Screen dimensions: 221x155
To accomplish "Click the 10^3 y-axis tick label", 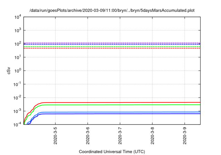I will [x=18, y=30].
